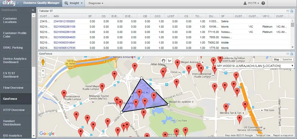
Task: Click the Insight magnifier icon
Action: (66, 3)
